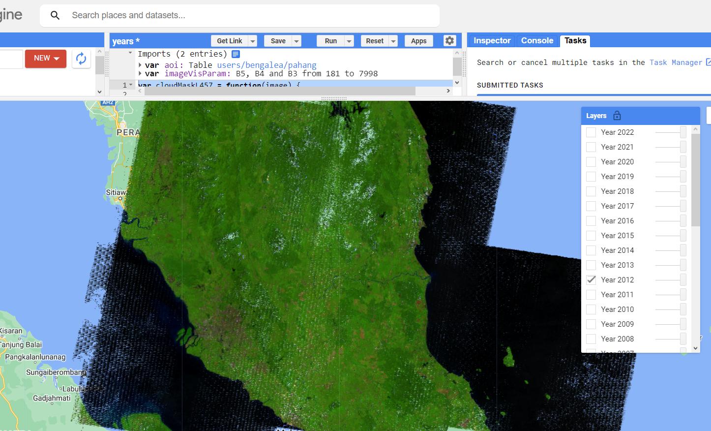
Task: Enable the Year 2008 layer
Action: click(x=591, y=339)
